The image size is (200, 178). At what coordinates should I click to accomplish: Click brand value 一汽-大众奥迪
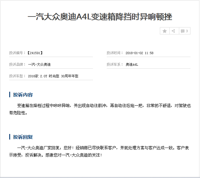pos(39,64)
